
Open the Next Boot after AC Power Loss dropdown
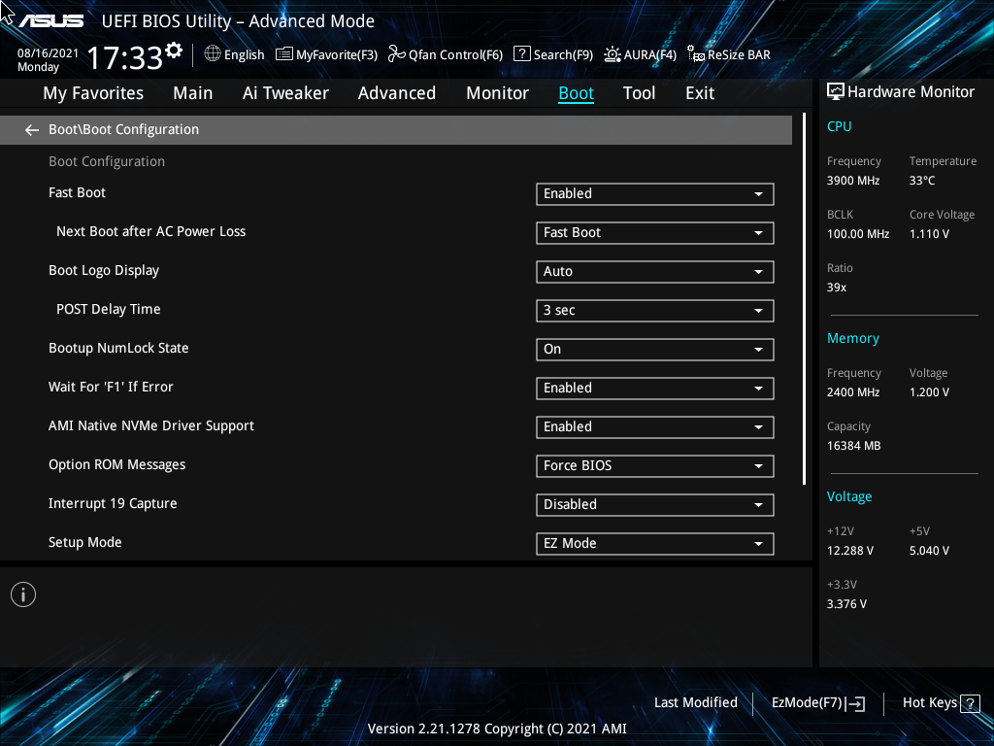(655, 233)
